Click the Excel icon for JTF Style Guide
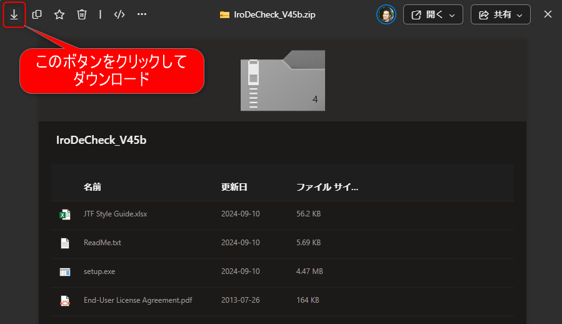The width and height of the screenshot is (562, 324). click(x=65, y=214)
